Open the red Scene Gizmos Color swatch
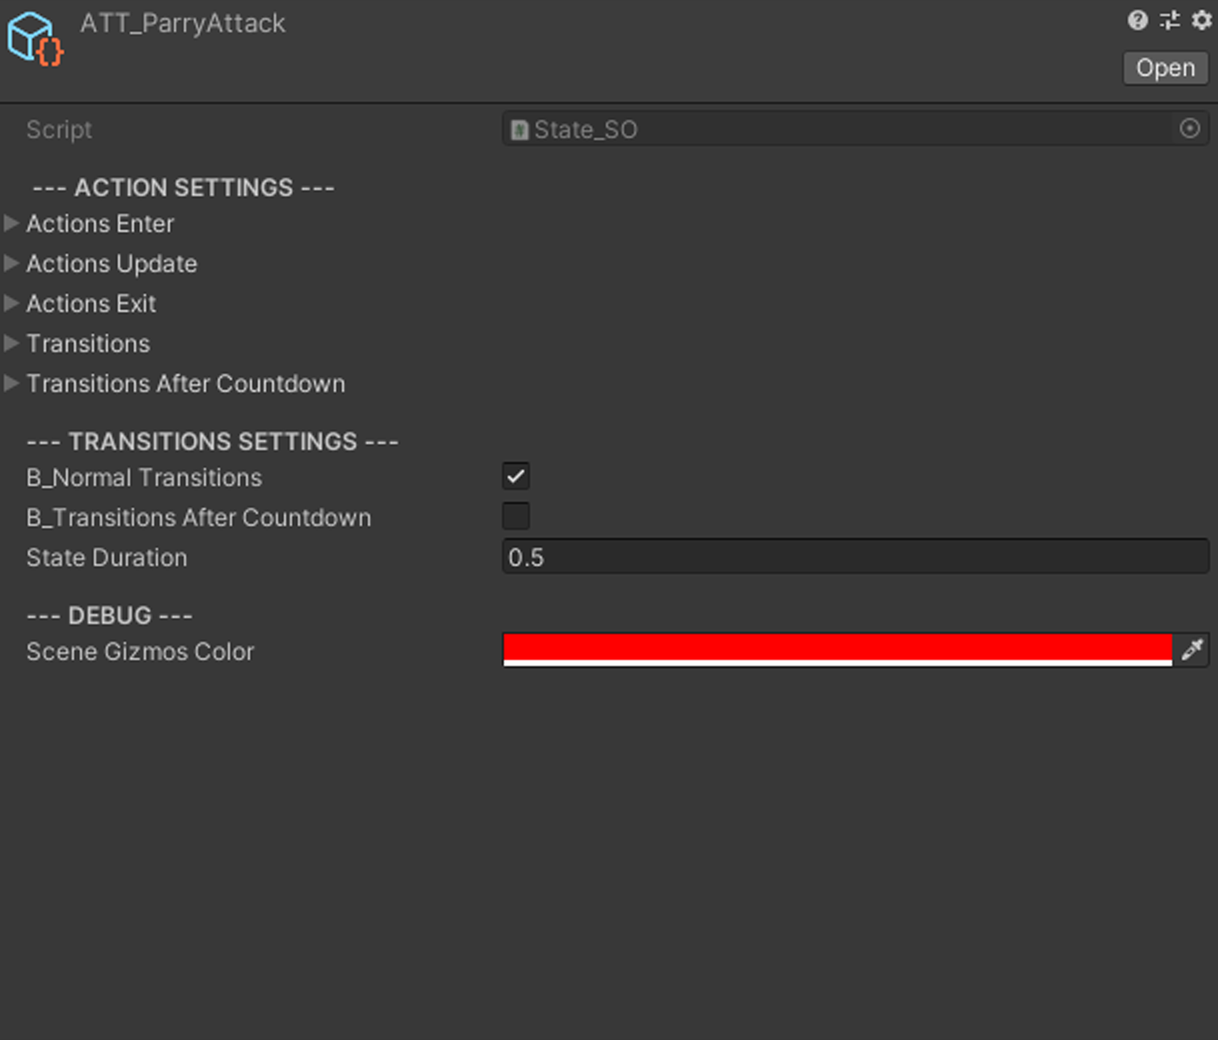 (x=837, y=649)
